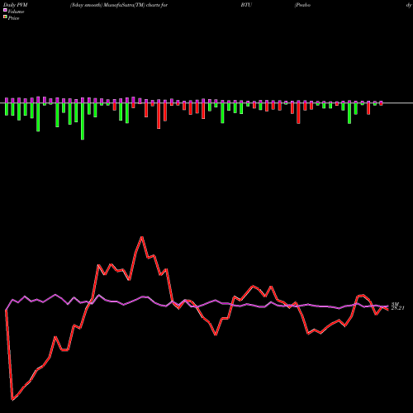Screen dimensions: 413x413
Task: Click the 'MunafaSutra(TM) charts for' heading text
Action: [135, 5]
